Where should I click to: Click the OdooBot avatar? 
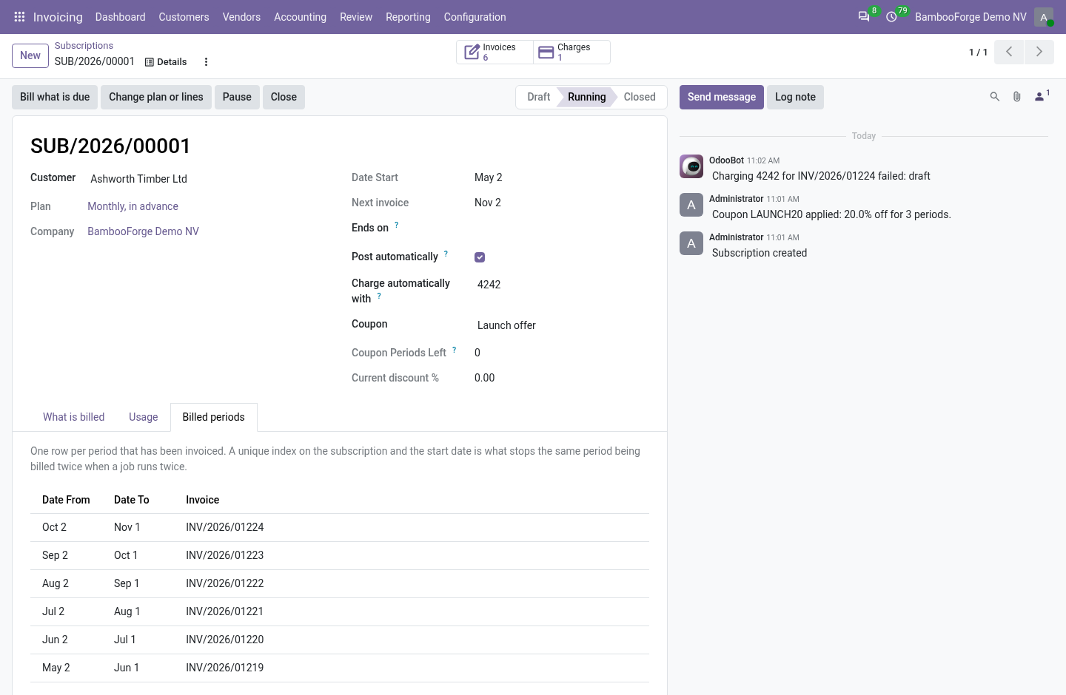pyautogui.click(x=691, y=166)
